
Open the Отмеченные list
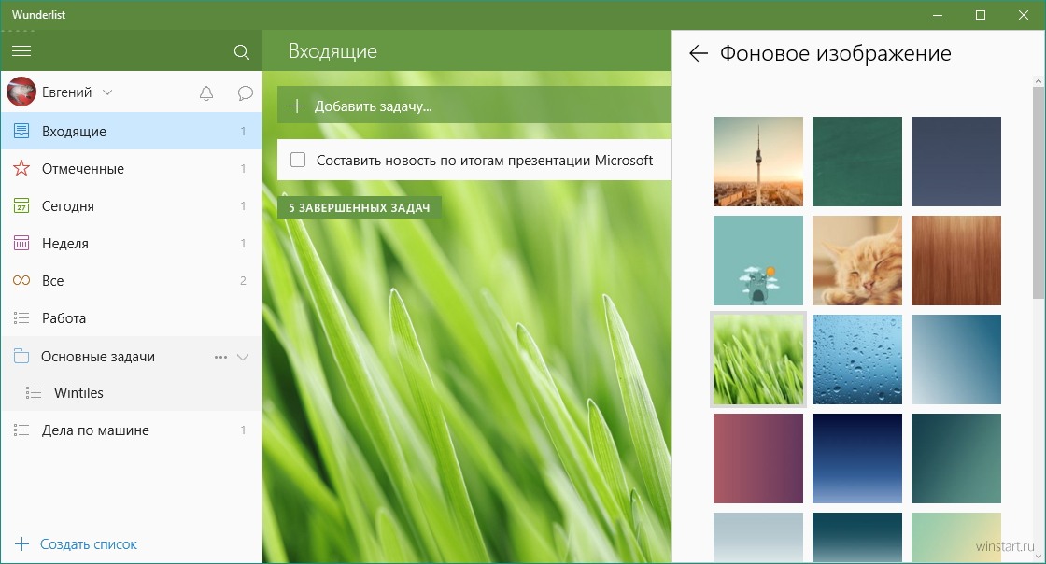pos(132,169)
